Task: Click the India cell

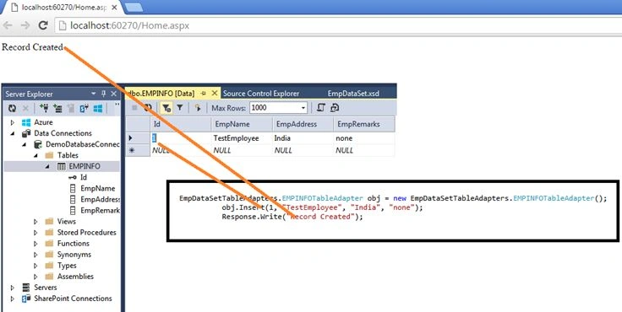Action: [x=303, y=138]
